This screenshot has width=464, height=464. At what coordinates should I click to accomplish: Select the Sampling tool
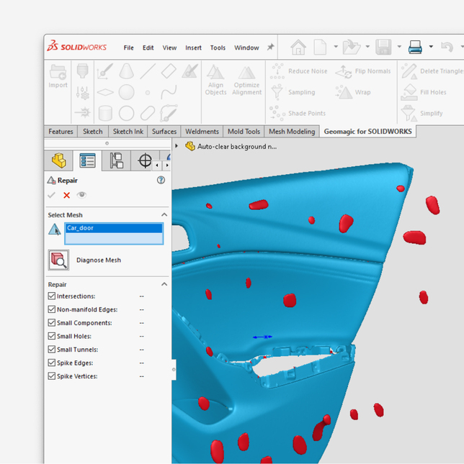[x=293, y=92]
